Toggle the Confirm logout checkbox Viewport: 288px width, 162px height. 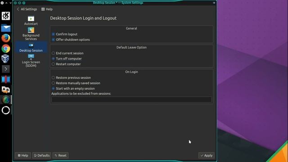(53, 34)
